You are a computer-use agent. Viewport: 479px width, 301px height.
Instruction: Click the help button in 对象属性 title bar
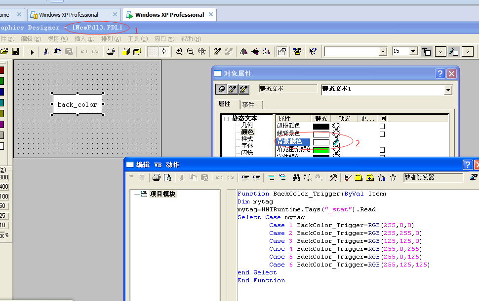(x=439, y=73)
